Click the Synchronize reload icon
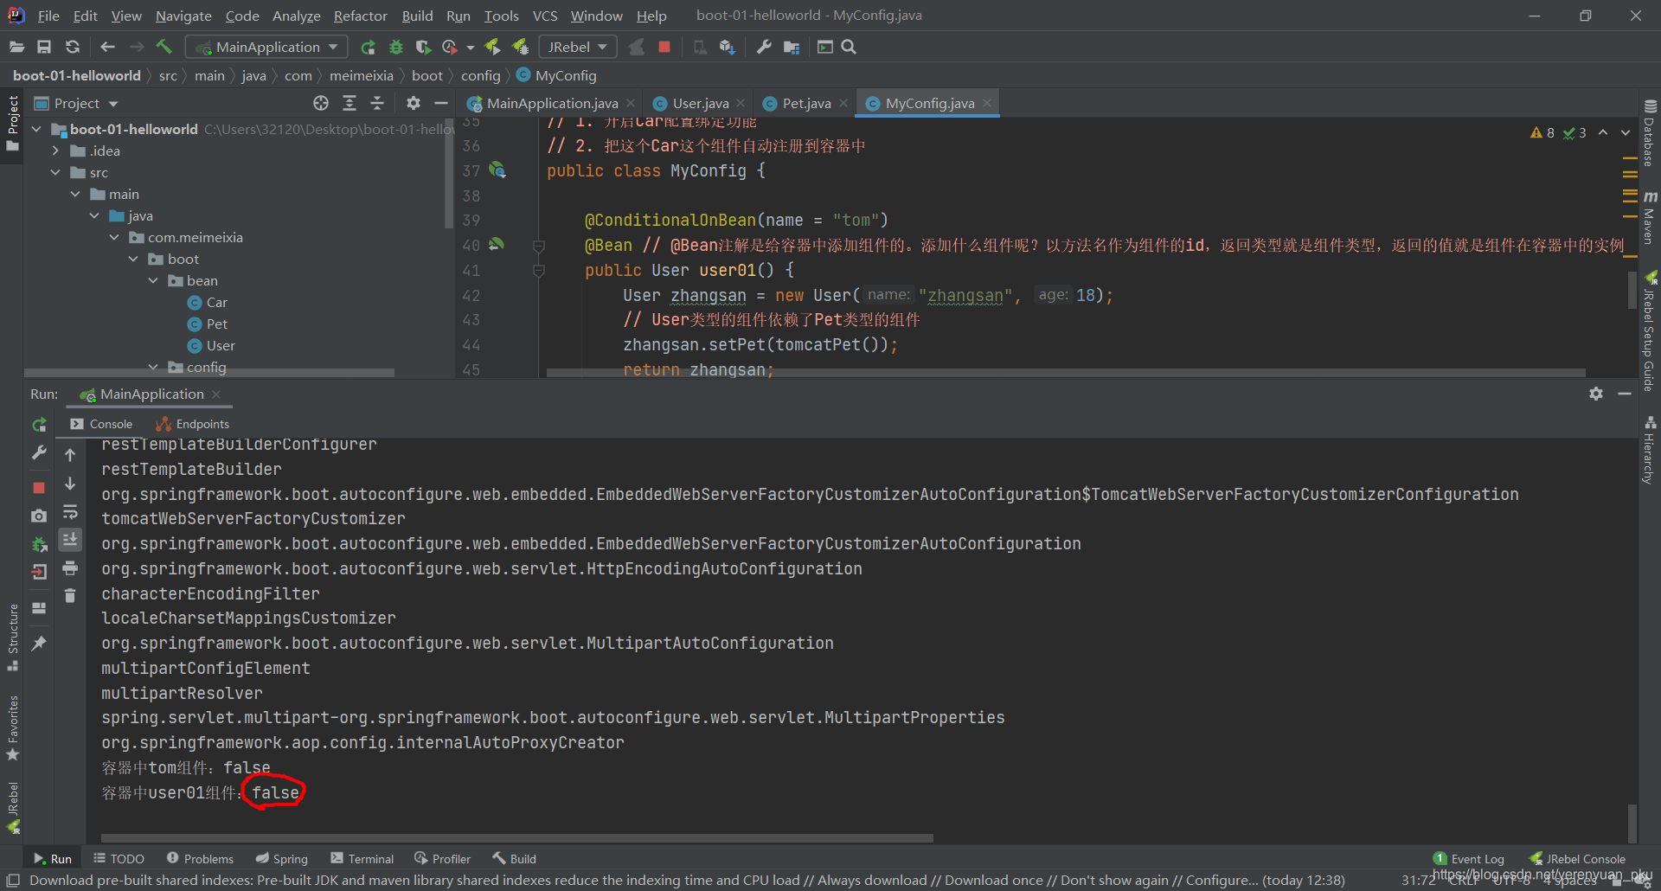 [x=73, y=47]
